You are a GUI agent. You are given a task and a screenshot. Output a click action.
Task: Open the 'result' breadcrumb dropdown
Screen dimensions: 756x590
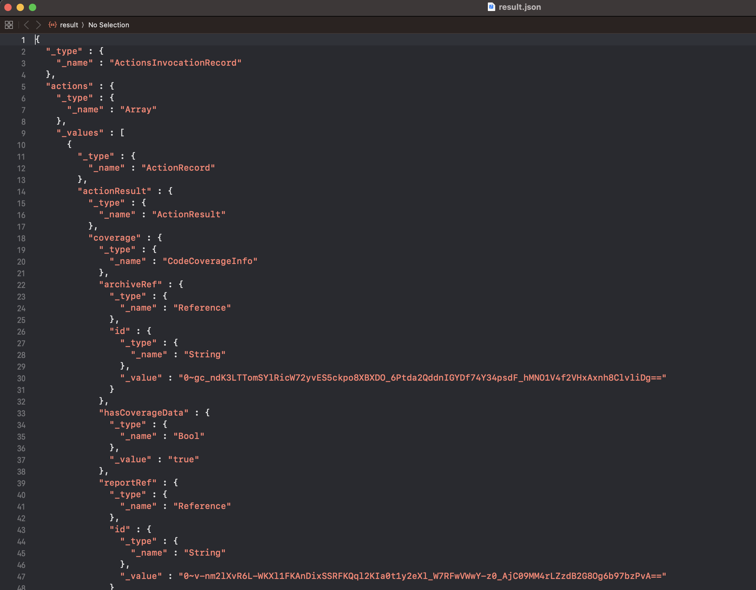(x=69, y=25)
